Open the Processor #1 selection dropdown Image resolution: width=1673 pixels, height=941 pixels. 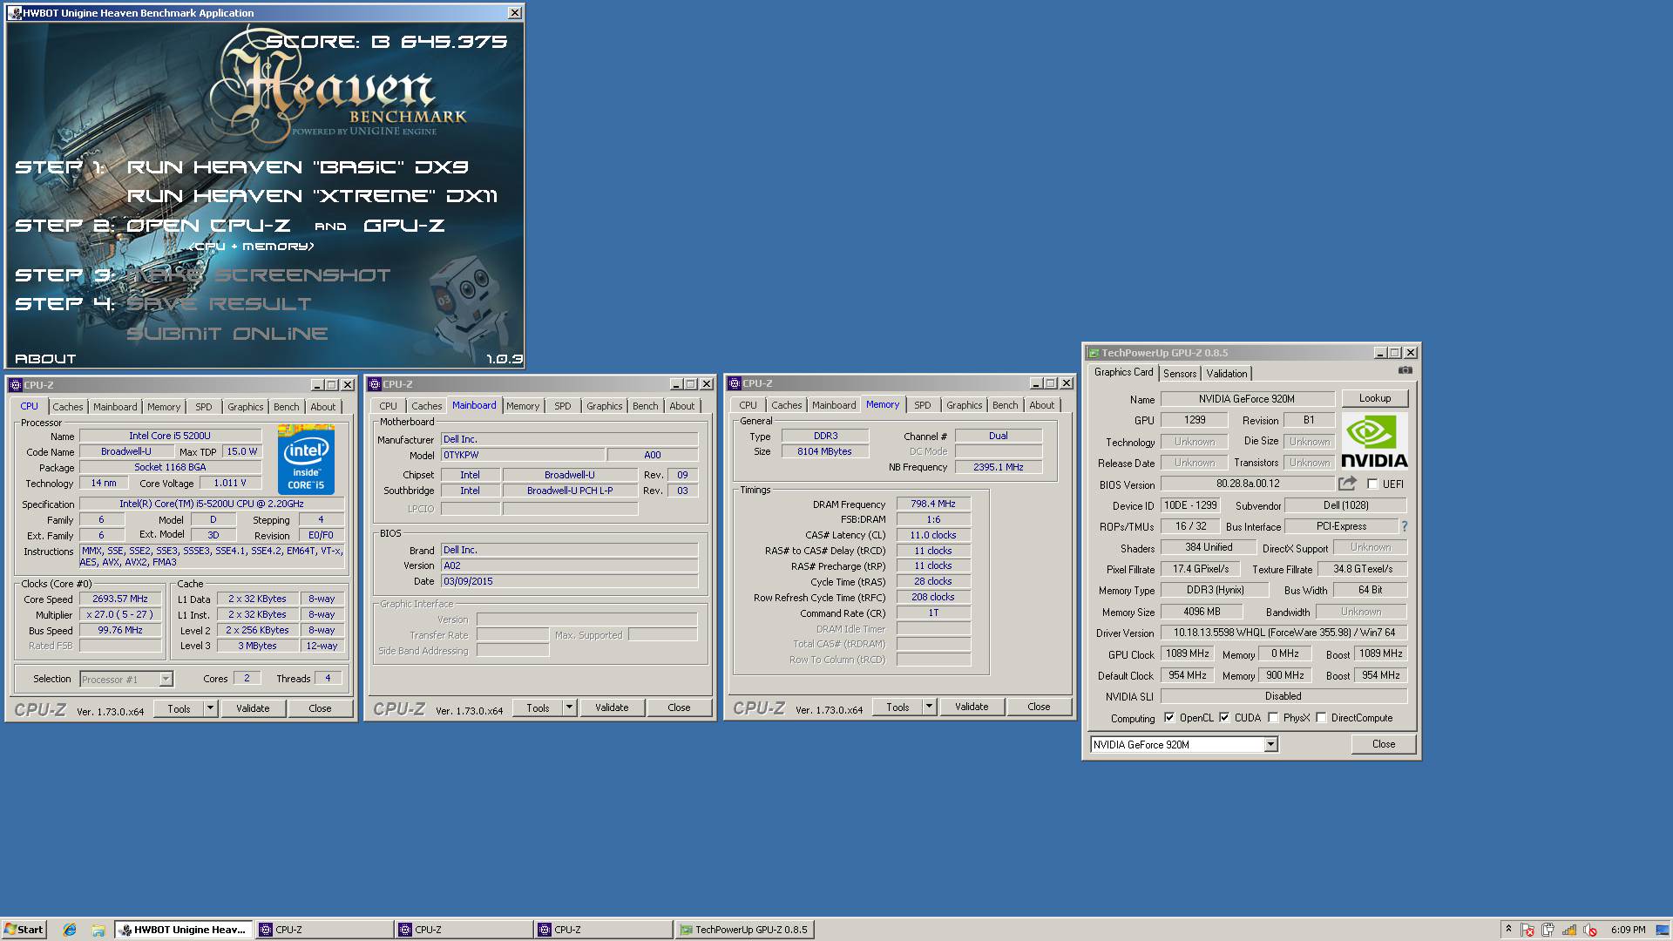(x=166, y=680)
